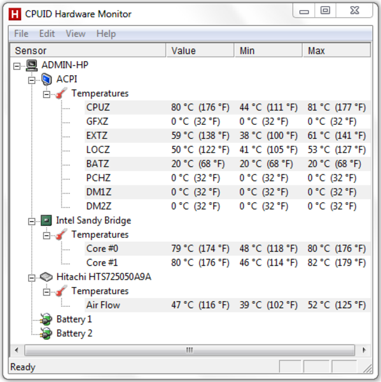381x382 pixels.
Task: Click the ACPI monitor icon
Action: tap(46, 80)
